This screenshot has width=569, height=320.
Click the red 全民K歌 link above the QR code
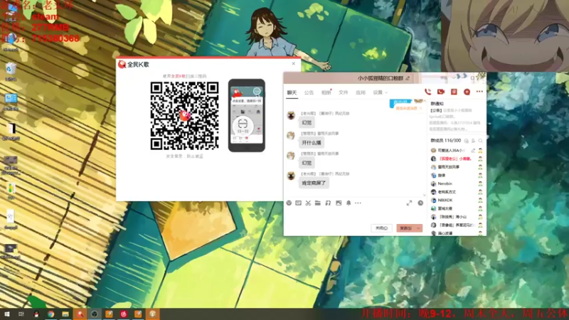coord(179,76)
